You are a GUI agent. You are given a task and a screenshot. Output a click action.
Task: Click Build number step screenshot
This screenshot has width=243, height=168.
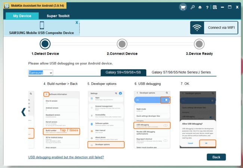61,120
